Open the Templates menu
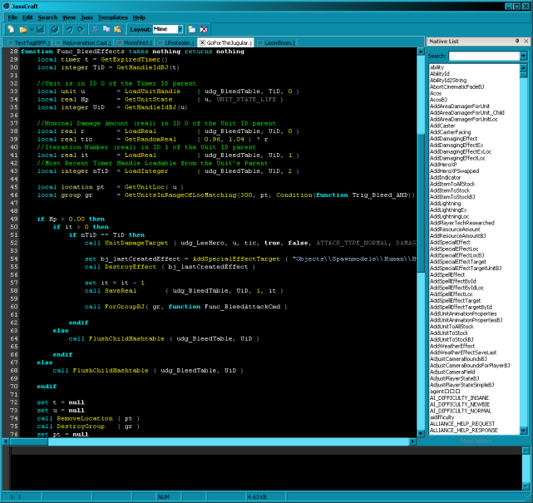 [x=113, y=17]
